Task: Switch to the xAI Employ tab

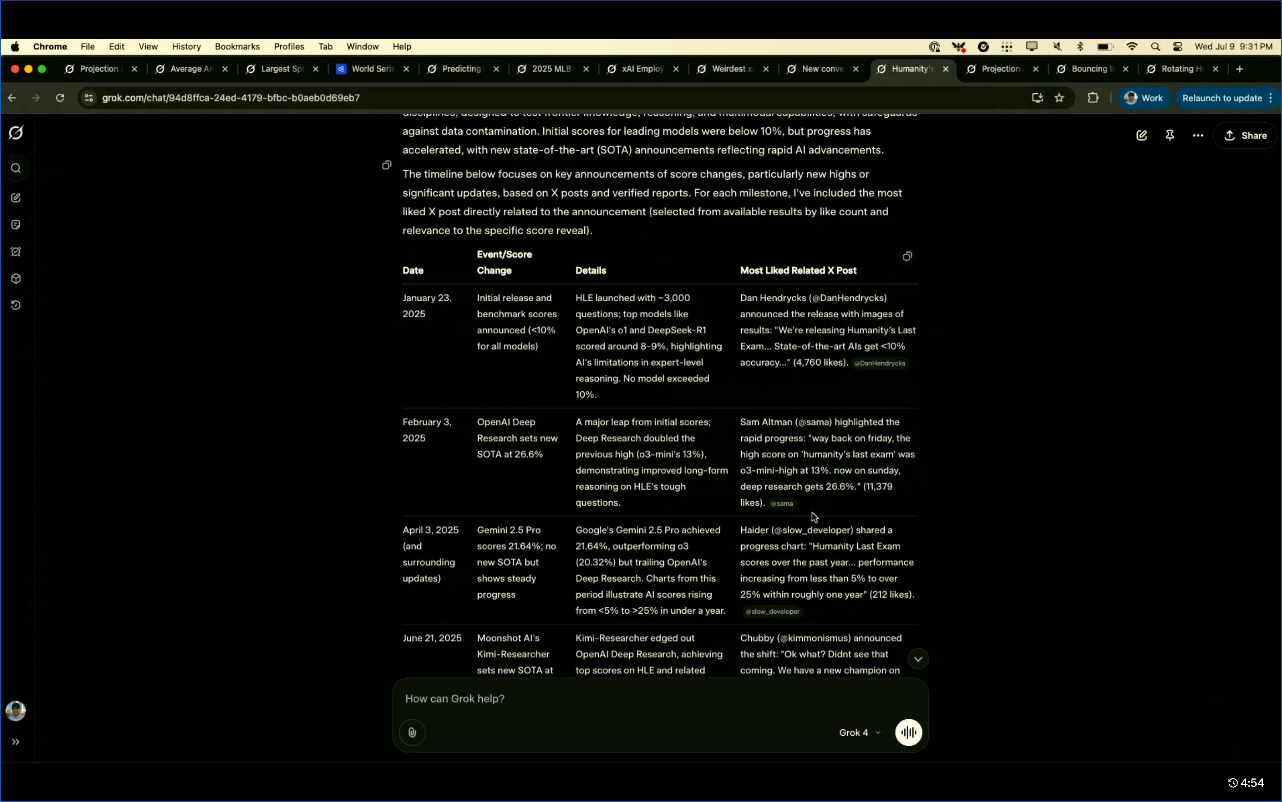Action: pyautogui.click(x=643, y=69)
